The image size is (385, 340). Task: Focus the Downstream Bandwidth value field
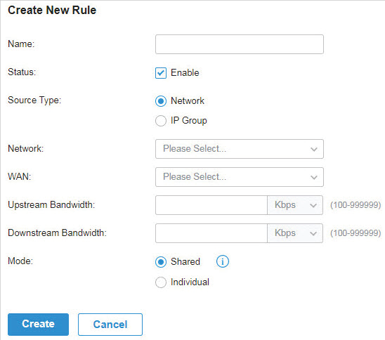coord(211,233)
